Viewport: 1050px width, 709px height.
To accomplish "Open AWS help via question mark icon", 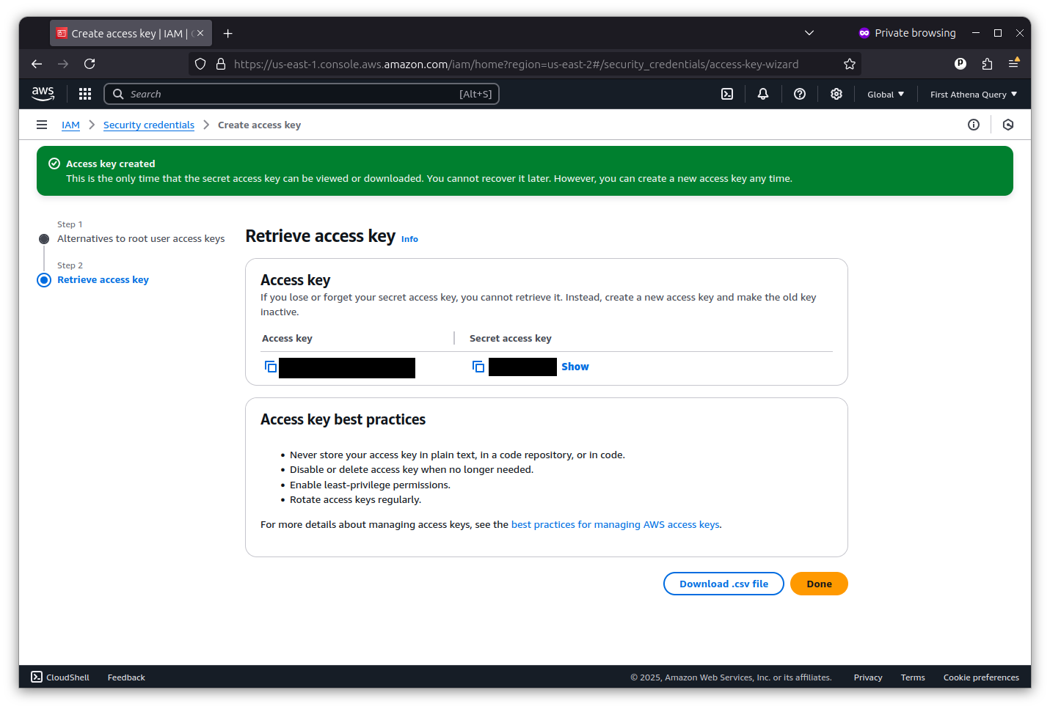I will 799,94.
